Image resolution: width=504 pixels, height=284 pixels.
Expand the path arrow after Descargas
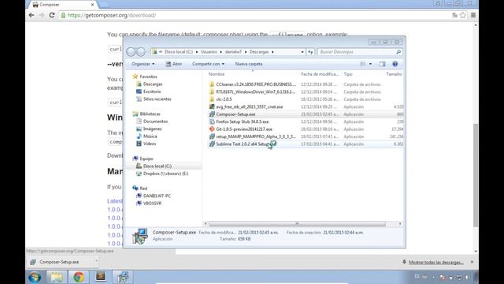[272, 52]
